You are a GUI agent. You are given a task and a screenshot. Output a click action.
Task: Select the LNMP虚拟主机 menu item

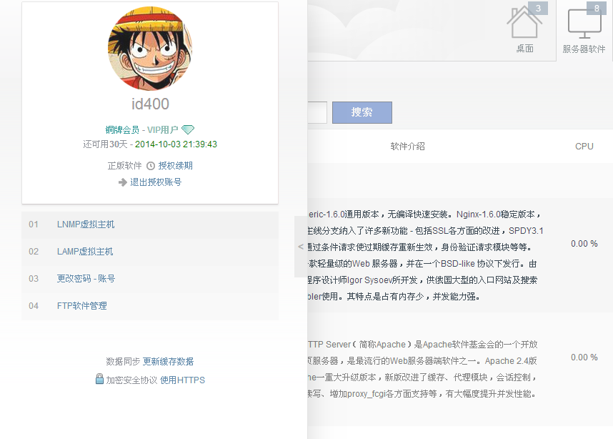86,225
